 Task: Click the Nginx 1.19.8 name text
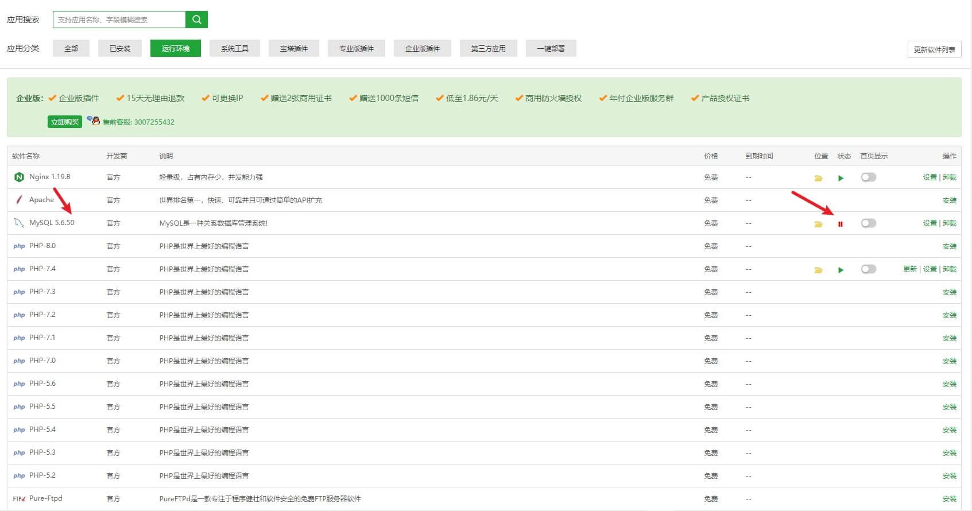(x=50, y=177)
